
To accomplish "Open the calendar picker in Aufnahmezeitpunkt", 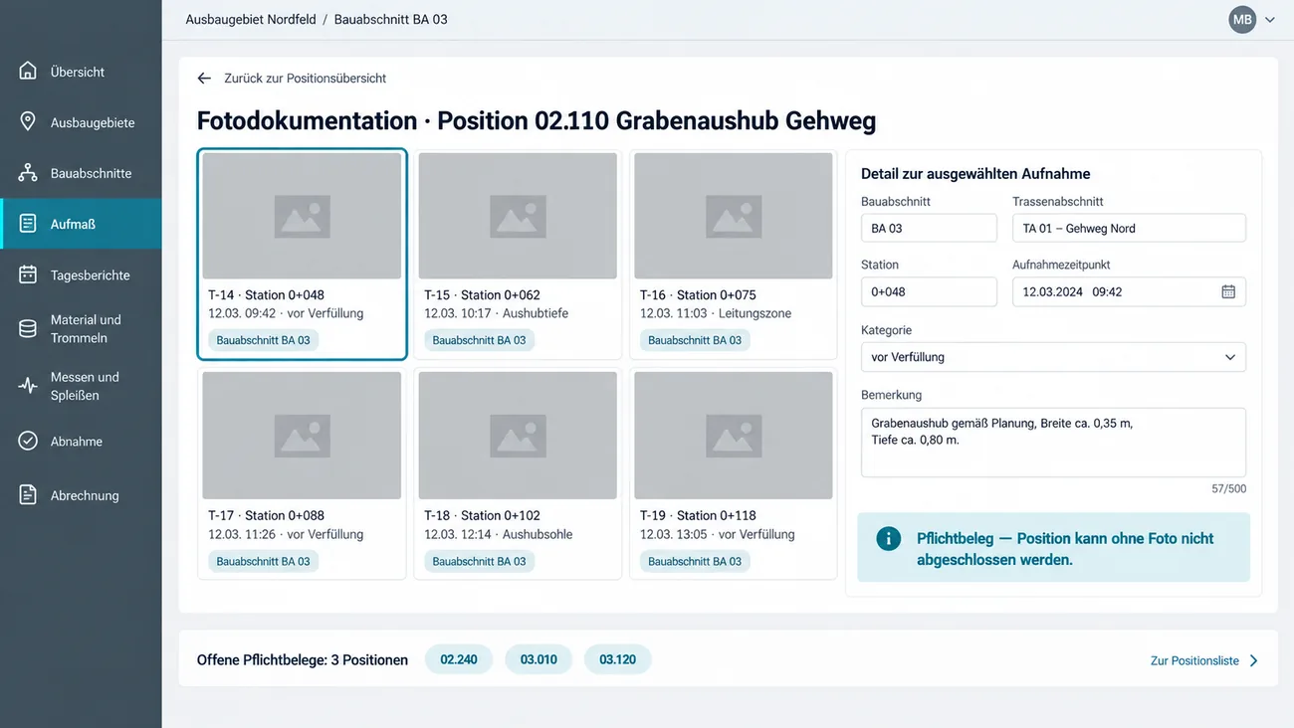I will (x=1228, y=291).
